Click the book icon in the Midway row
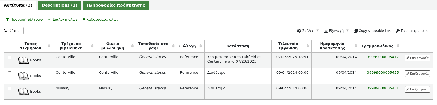437x105 pixels. (23, 91)
